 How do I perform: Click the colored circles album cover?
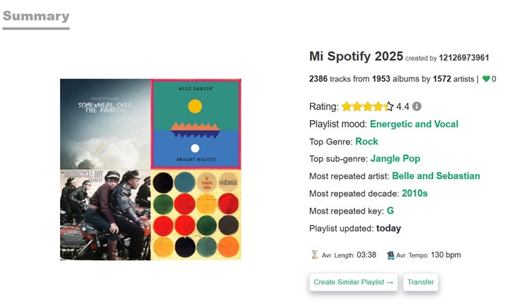(x=195, y=215)
